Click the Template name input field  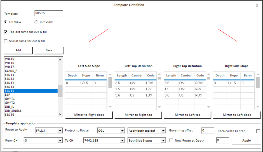tap(48, 13)
